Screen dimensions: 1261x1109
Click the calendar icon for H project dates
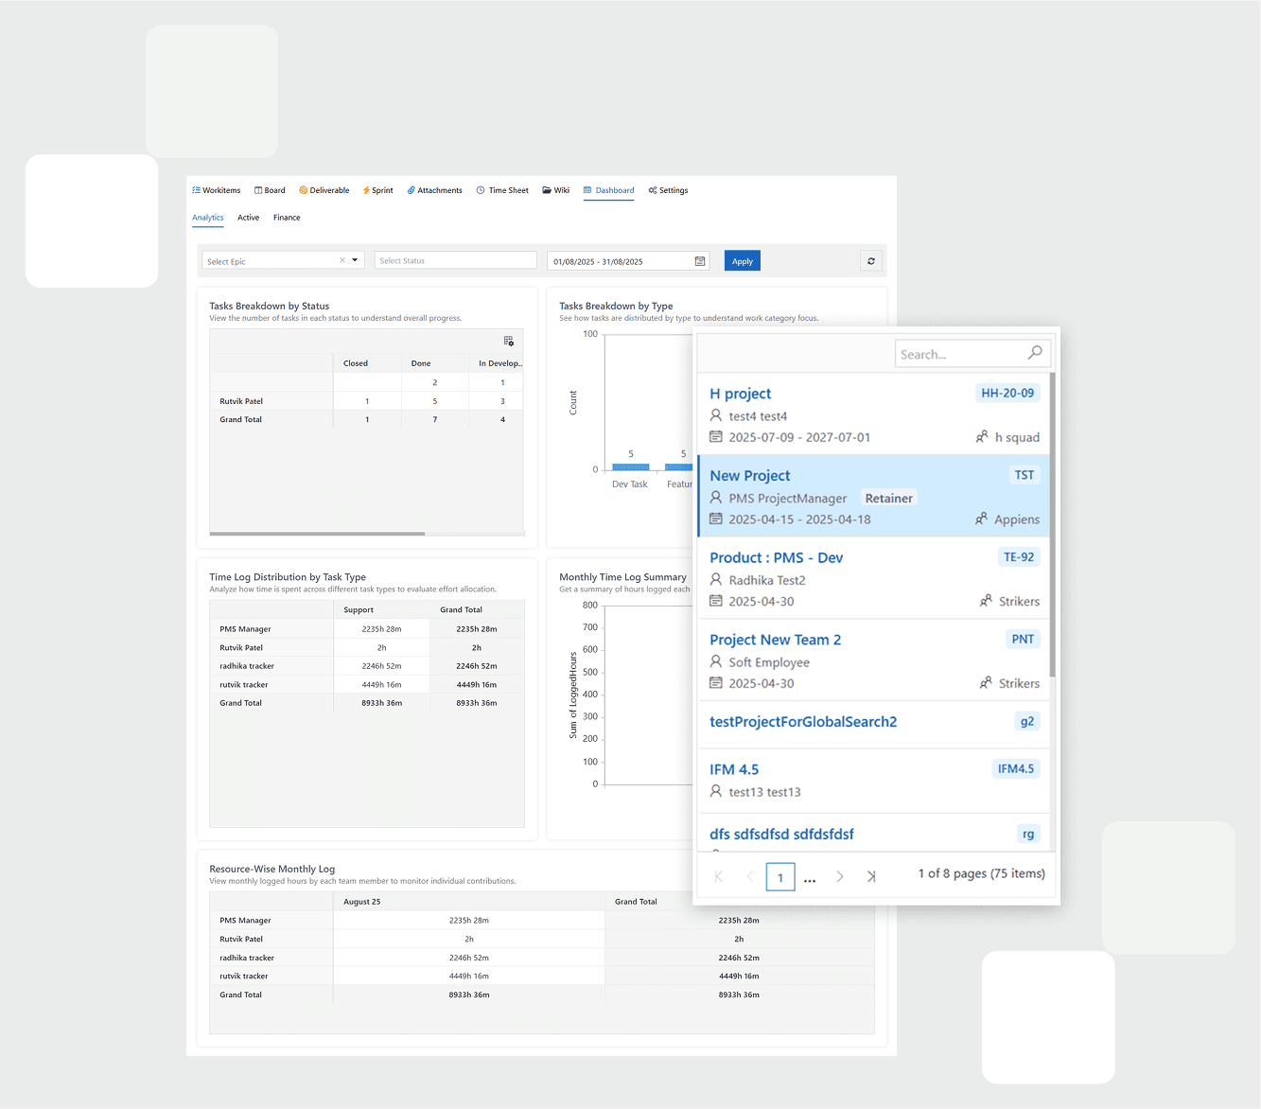coord(716,436)
